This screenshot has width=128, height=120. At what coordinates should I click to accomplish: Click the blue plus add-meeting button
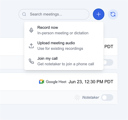98,14
